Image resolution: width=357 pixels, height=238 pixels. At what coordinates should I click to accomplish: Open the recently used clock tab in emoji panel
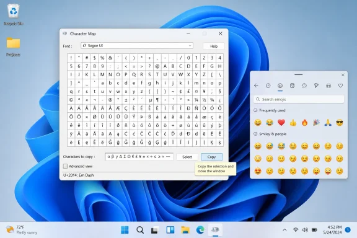(x=268, y=86)
